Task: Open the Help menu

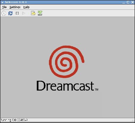Action: pos(26,7)
